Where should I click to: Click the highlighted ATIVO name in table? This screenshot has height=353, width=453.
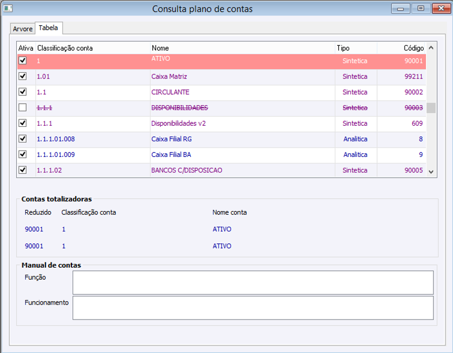point(161,58)
